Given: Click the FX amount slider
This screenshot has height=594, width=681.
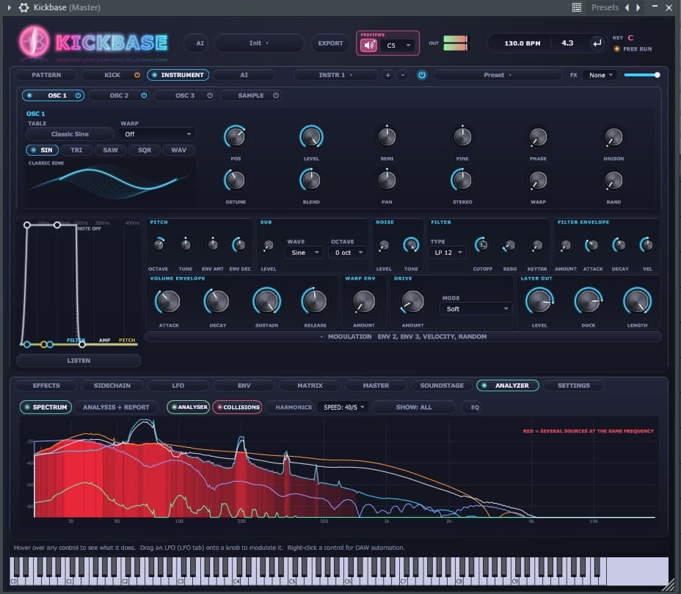Looking at the screenshot, I should 642,75.
